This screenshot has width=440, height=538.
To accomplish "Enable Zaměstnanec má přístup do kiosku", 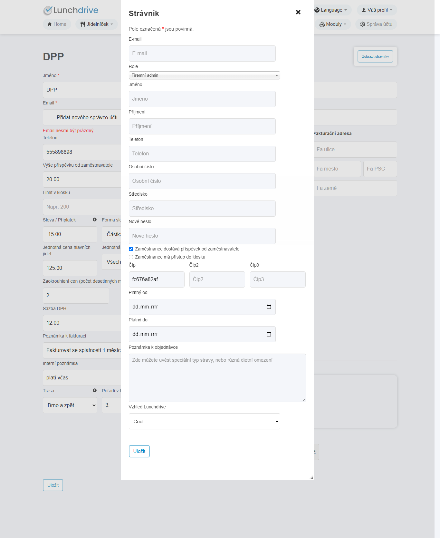I will click(131, 257).
